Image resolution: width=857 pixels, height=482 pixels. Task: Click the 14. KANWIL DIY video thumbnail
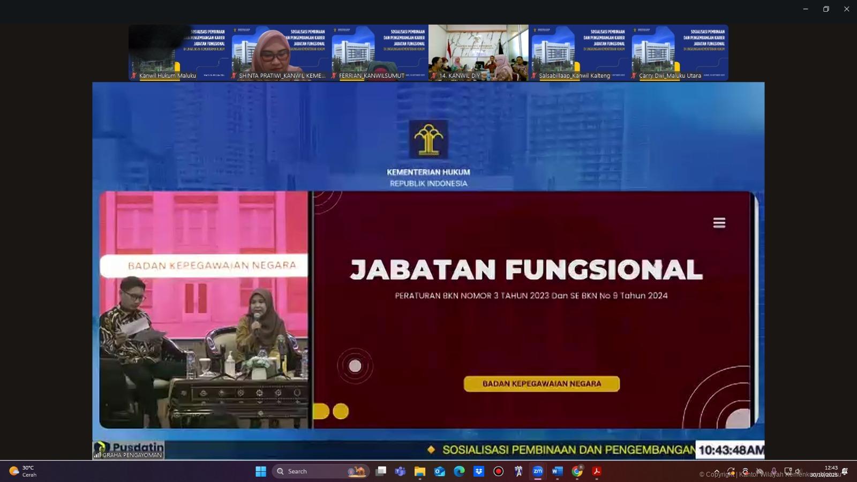click(478, 52)
